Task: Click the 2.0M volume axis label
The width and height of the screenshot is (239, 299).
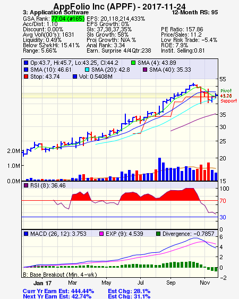Action: point(13,151)
